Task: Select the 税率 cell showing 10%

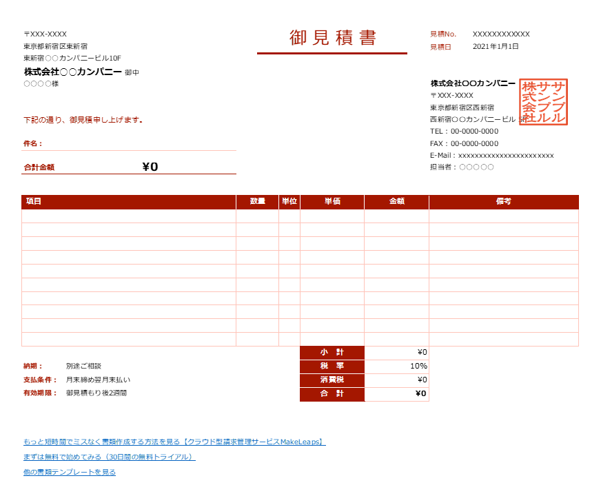Action: coord(397,366)
